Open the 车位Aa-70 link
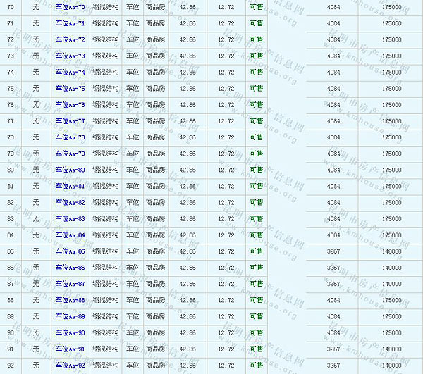This screenshot has height=374, width=423. 70,7
